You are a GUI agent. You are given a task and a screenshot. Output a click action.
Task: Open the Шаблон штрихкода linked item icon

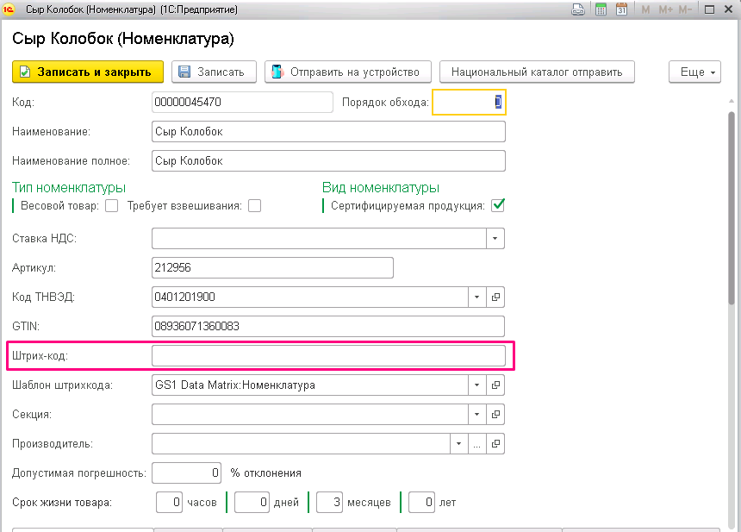tap(495, 385)
